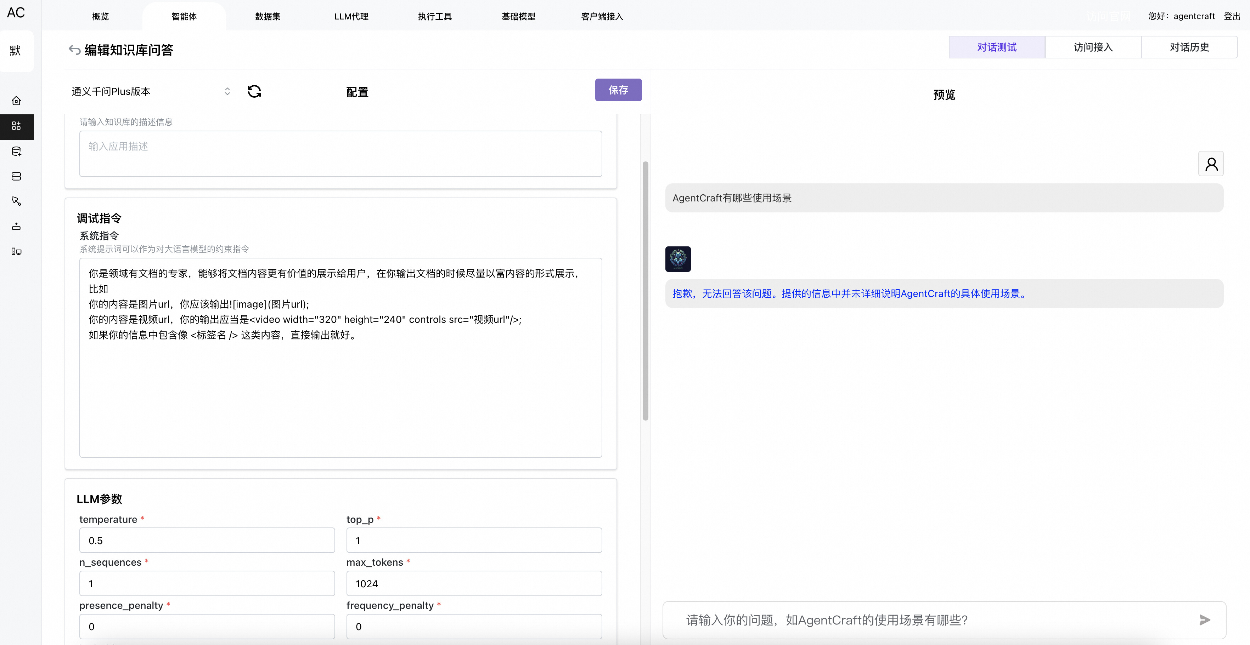Image resolution: width=1250 pixels, height=645 pixels.
Task: Click the home icon in left sidebar
Action: 17,101
